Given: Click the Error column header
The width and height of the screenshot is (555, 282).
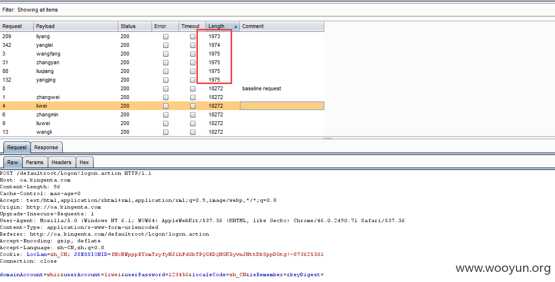Looking at the screenshot, I should coord(166,26).
